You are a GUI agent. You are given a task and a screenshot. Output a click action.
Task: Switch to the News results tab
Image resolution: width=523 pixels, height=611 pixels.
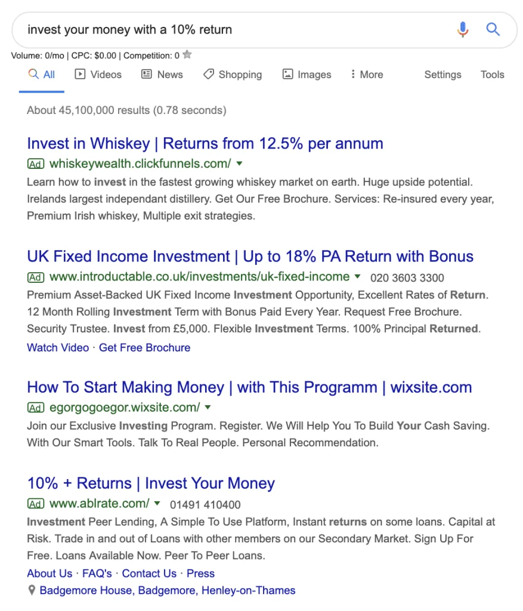[162, 75]
